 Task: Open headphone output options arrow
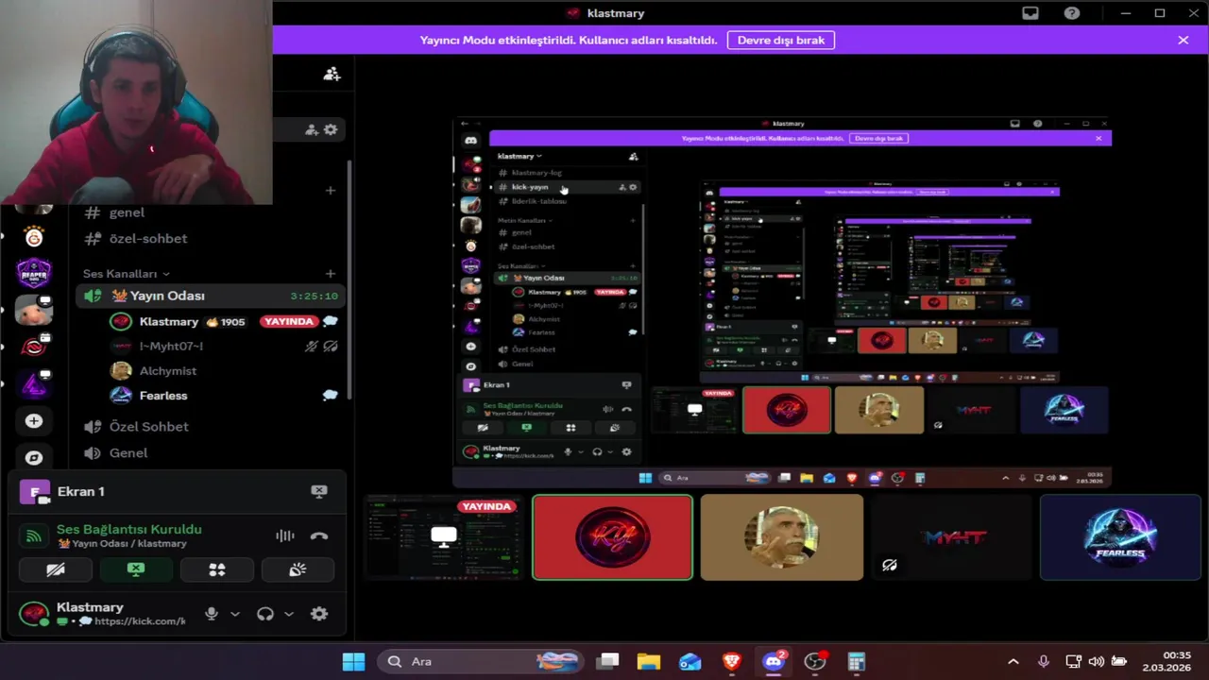289,614
